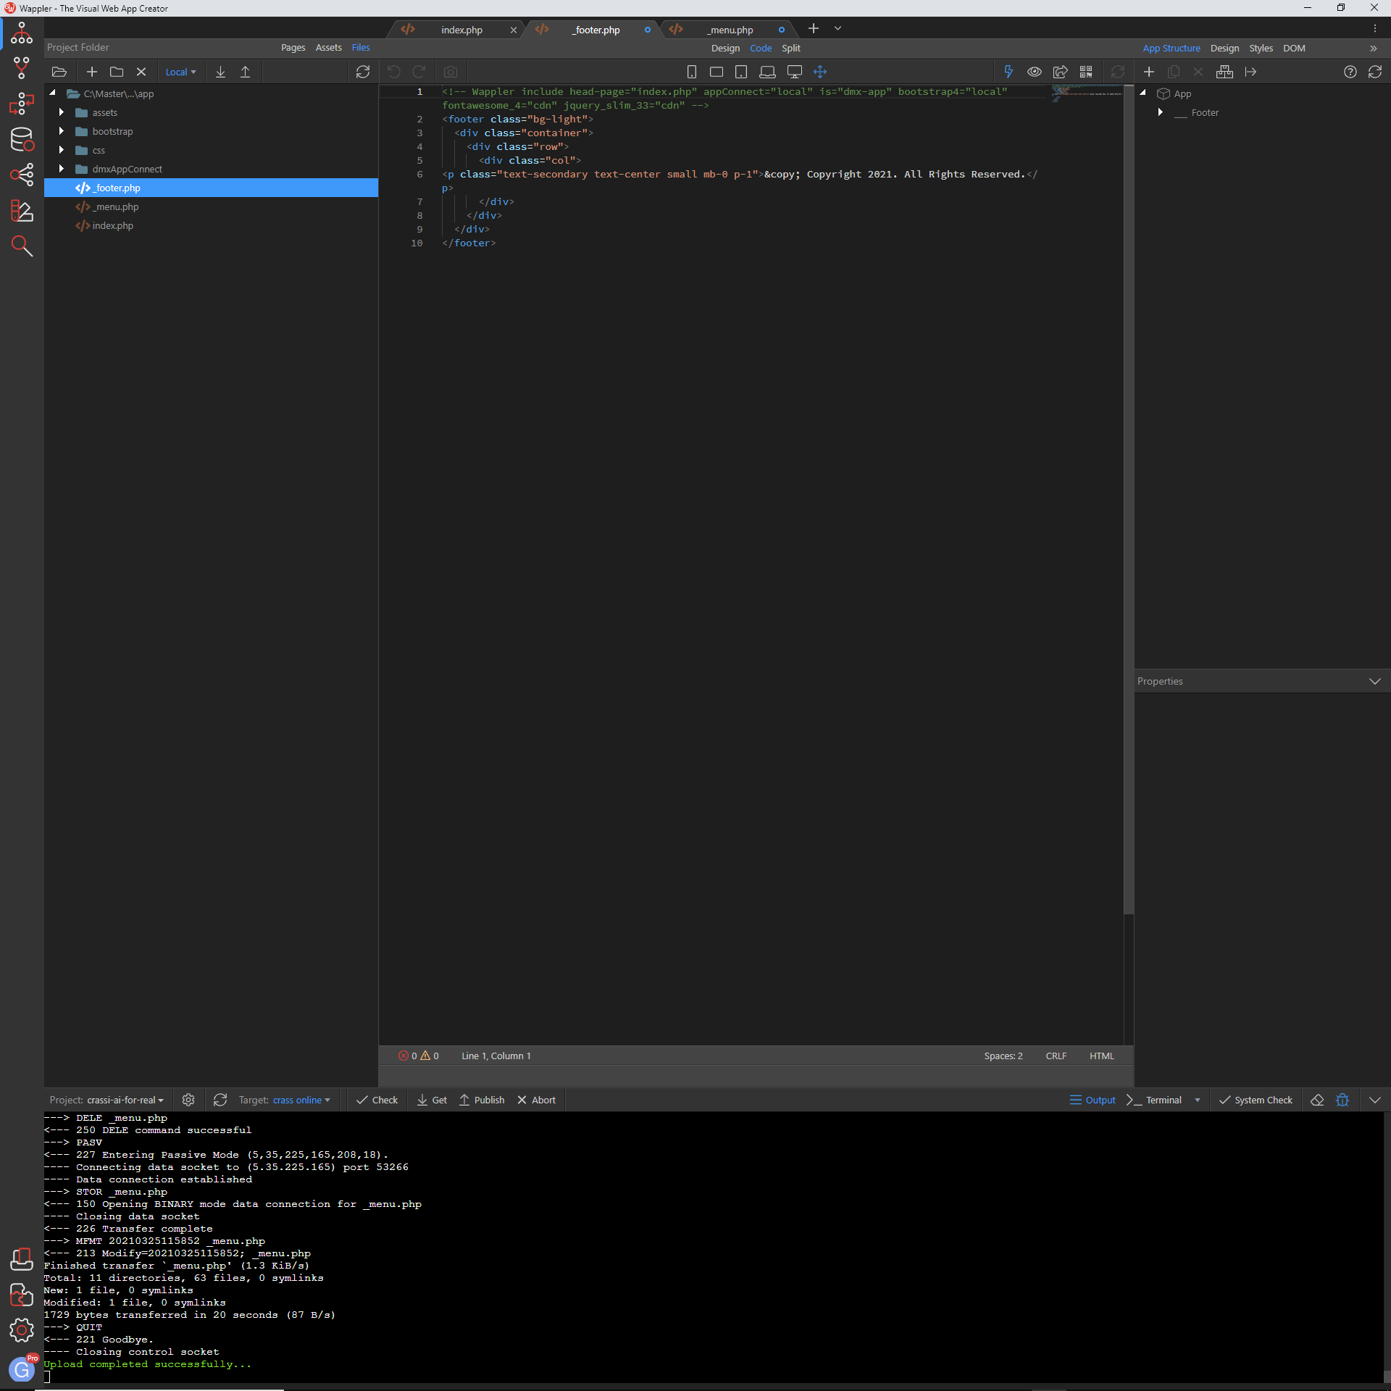
Task: Open the help question mark icon
Action: tap(1350, 72)
